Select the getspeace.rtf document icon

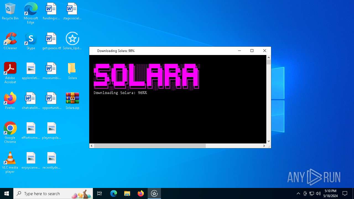pos(52,41)
